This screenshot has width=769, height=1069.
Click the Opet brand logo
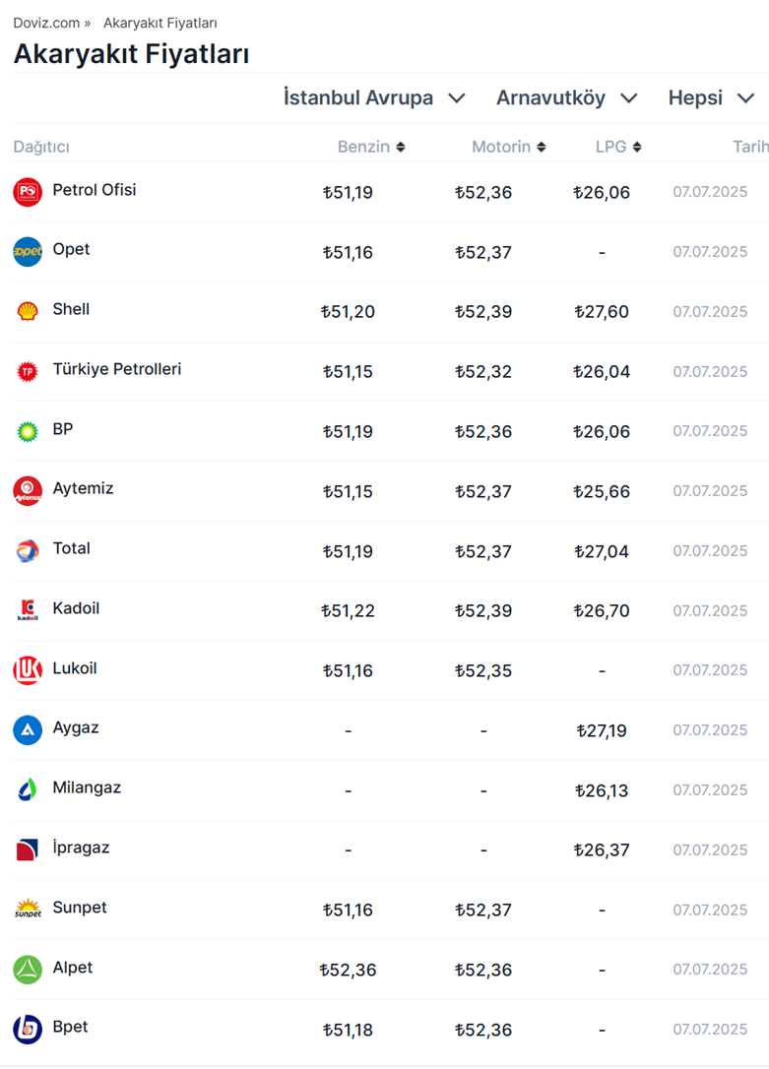(28, 252)
